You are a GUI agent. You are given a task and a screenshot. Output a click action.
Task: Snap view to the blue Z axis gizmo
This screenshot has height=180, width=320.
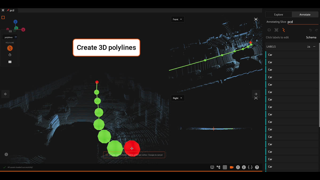pos(15,22)
